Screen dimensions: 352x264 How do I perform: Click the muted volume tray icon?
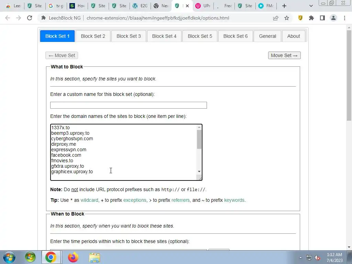(317, 258)
